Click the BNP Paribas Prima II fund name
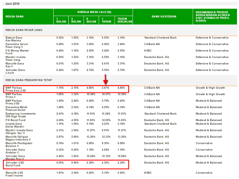 pyautogui.click(x=14, y=95)
